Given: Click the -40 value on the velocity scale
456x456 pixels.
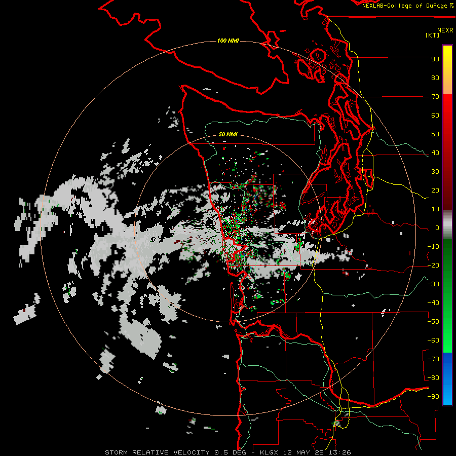Looking at the screenshot, I should 433,303.
